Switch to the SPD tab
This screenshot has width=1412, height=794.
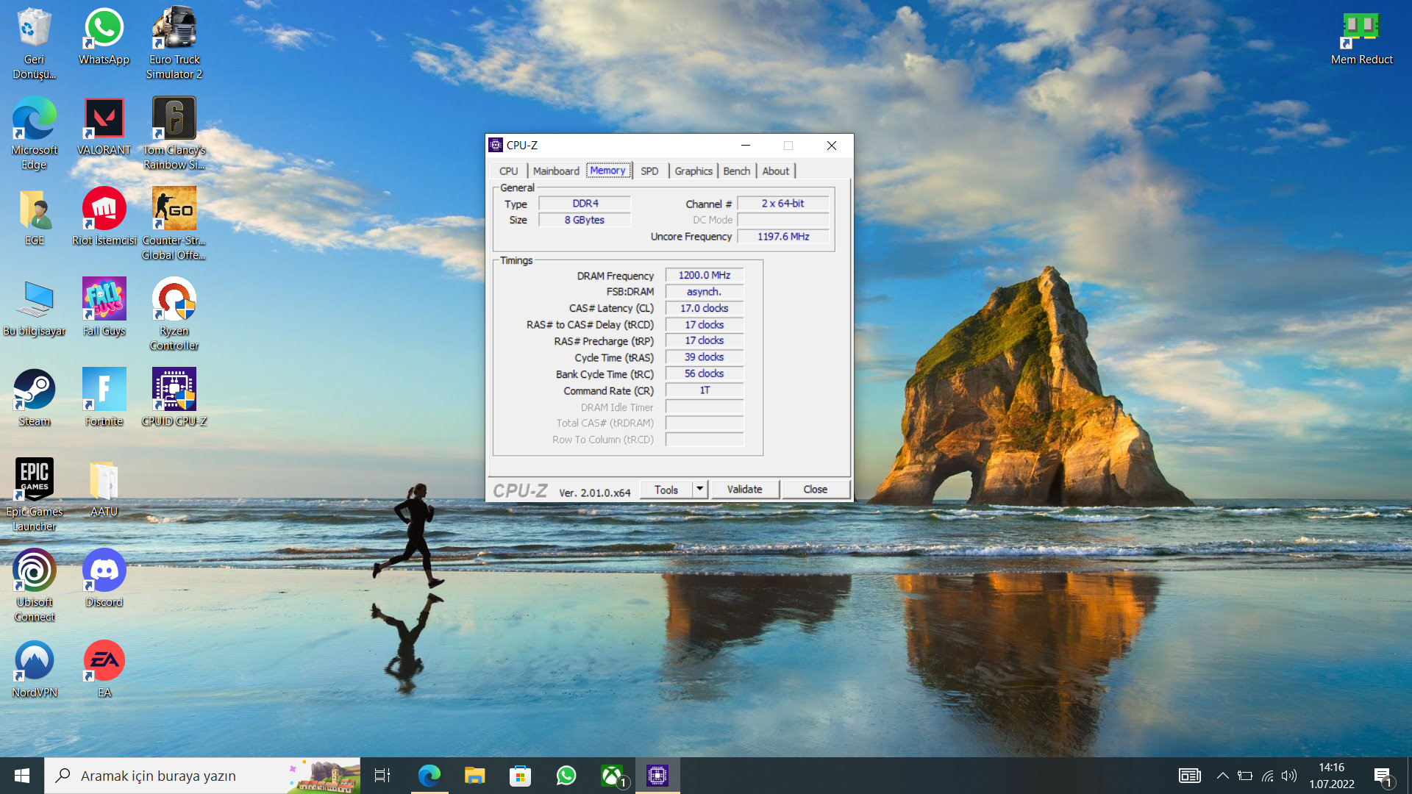click(x=649, y=171)
